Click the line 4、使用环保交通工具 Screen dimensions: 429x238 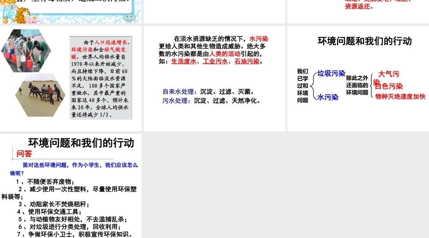[49, 211]
